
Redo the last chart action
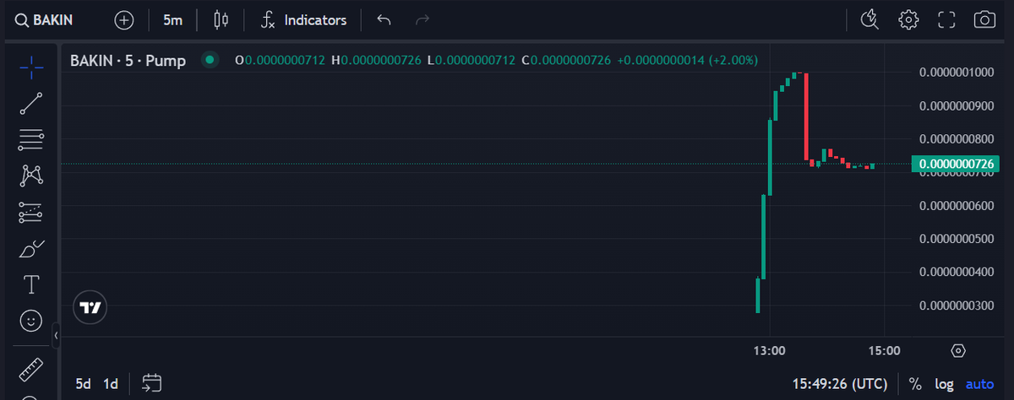[423, 19]
